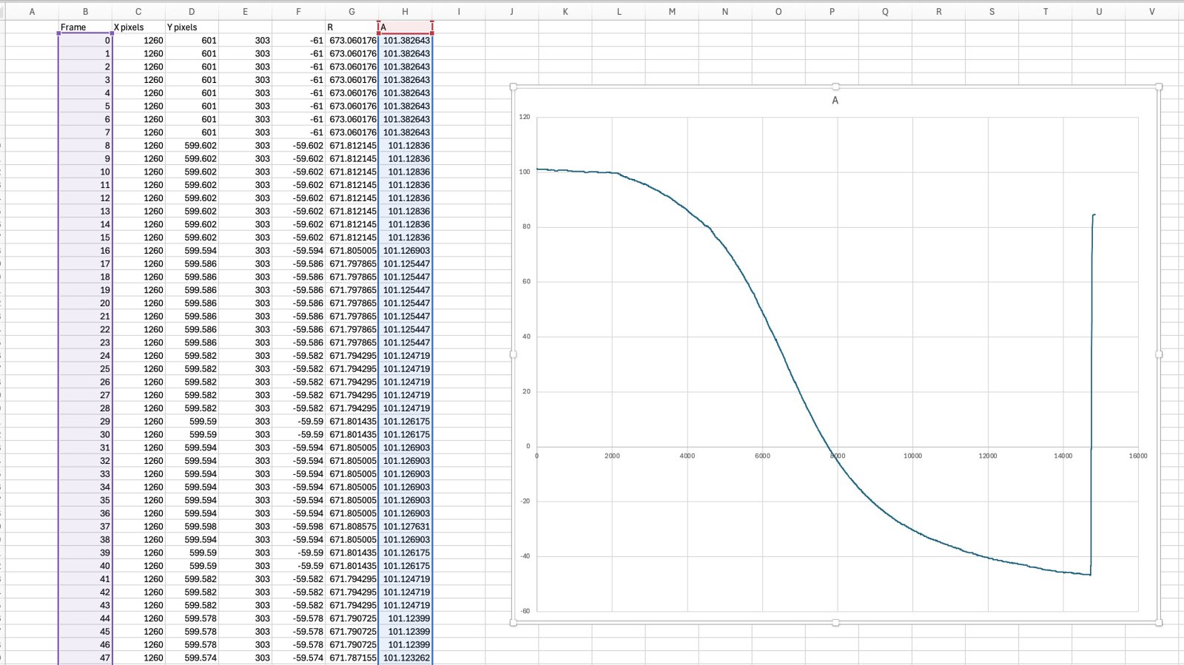This screenshot has width=1184, height=665.
Task: Click the column U header
Action: [1098, 11]
